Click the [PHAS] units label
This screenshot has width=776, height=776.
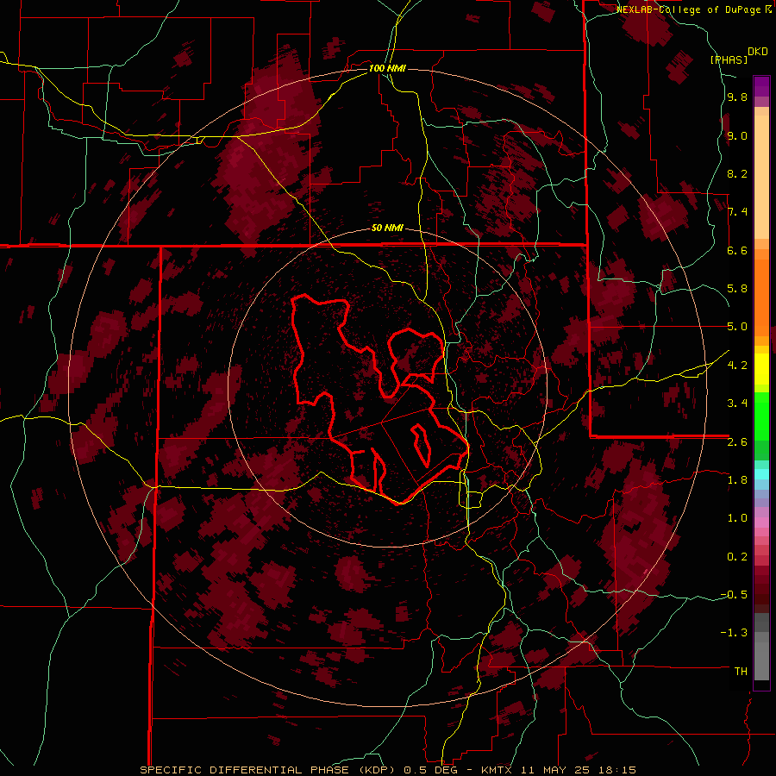729,59
